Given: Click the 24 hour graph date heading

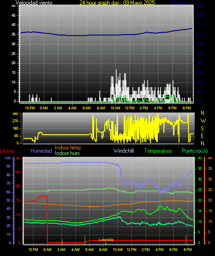Looking at the screenshot, I should pos(117,3).
